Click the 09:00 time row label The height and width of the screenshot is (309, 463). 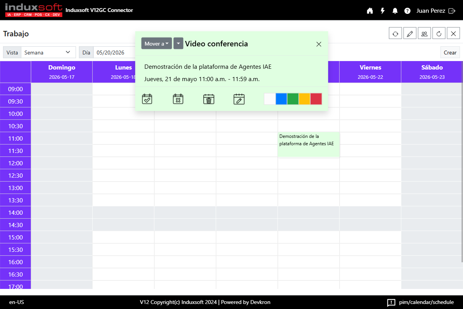[15, 89]
